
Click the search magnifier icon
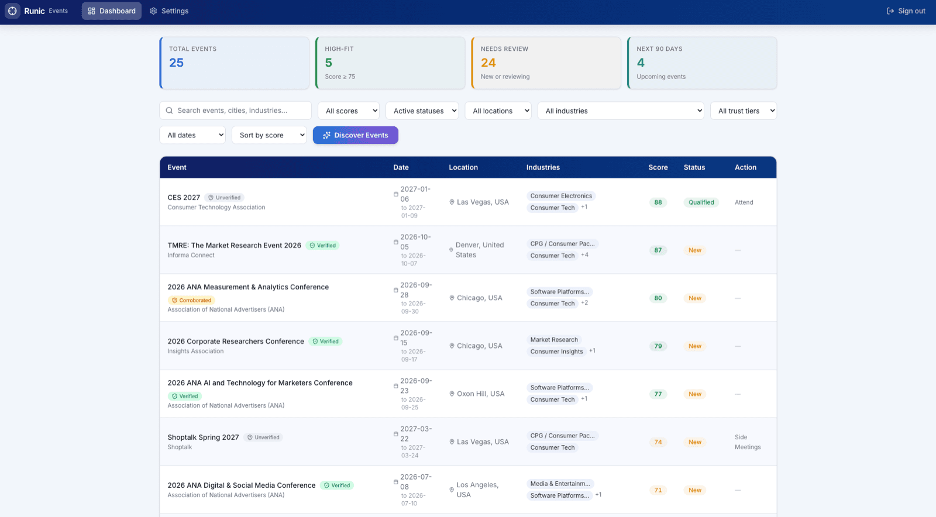(169, 111)
